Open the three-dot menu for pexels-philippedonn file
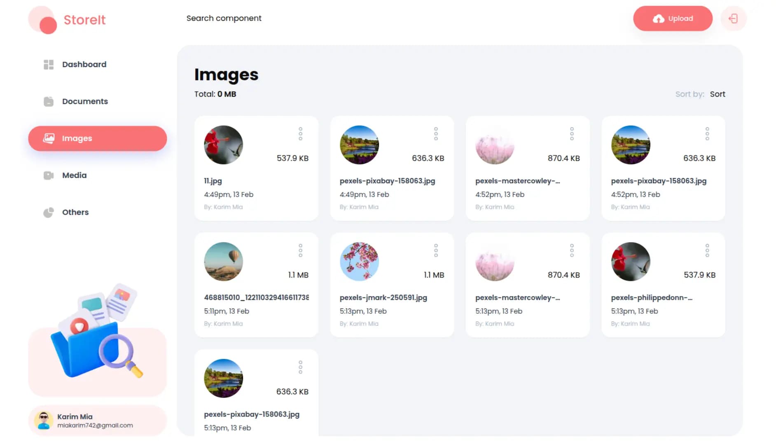This screenshot has height=444, width=776. [x=707, y=250]
